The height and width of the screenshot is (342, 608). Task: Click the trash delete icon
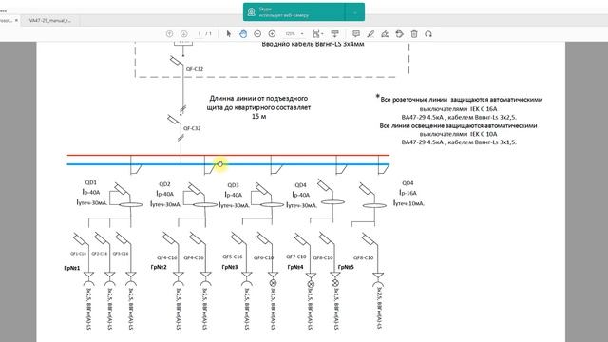414,34
